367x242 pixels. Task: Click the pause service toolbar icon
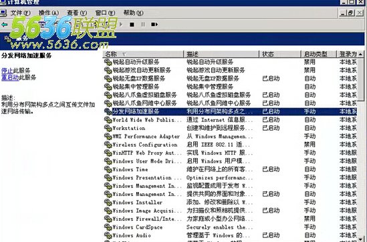[143, 24]
